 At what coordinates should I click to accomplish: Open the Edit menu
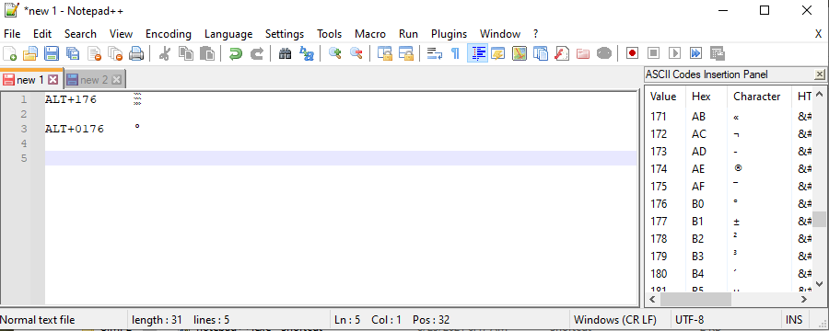(42, 34)
